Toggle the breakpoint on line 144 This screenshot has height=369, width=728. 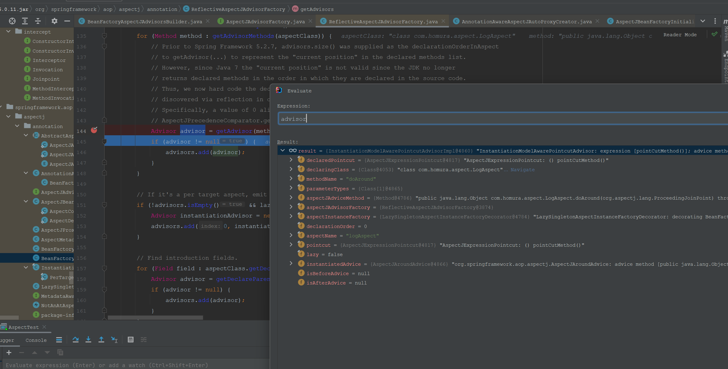tap(94, 130)
